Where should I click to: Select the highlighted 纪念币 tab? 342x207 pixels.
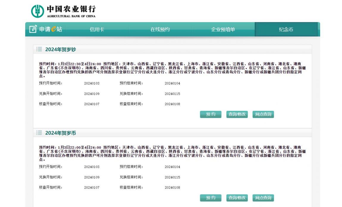[x=286, y=30]
